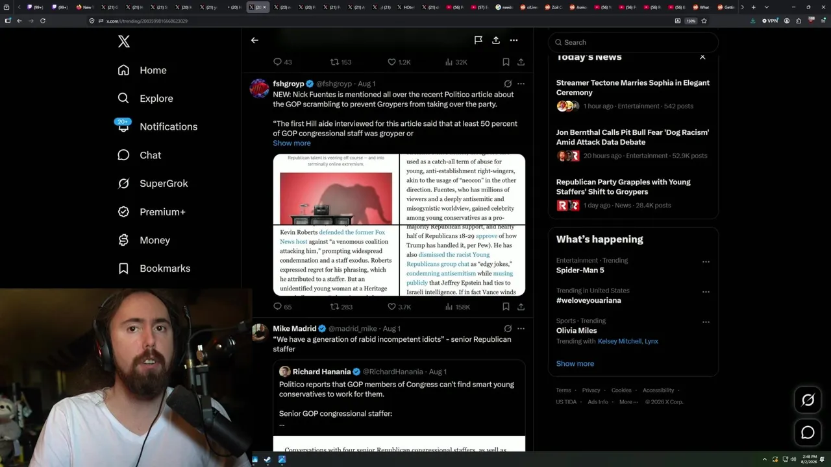Image resolution: width=831 pixels, height=467 pixels.
Task: Open the Steam icon in the taskbar
Action: (x=268, y=460)
